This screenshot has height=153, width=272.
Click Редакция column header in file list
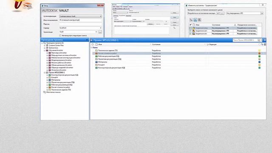[x=212, y=45]
